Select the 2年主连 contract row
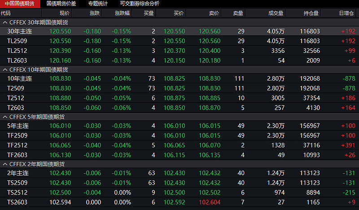The width and height of the screenshot is (359, 210). click(179, 173)
